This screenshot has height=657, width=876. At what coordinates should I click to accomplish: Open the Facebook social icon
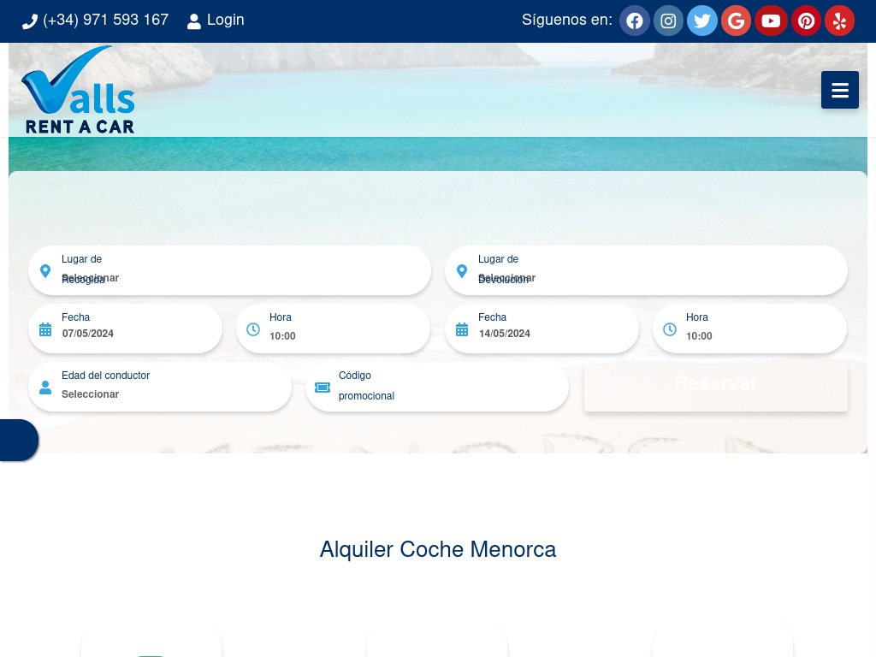pyautogui.click(x=634, y=21)
